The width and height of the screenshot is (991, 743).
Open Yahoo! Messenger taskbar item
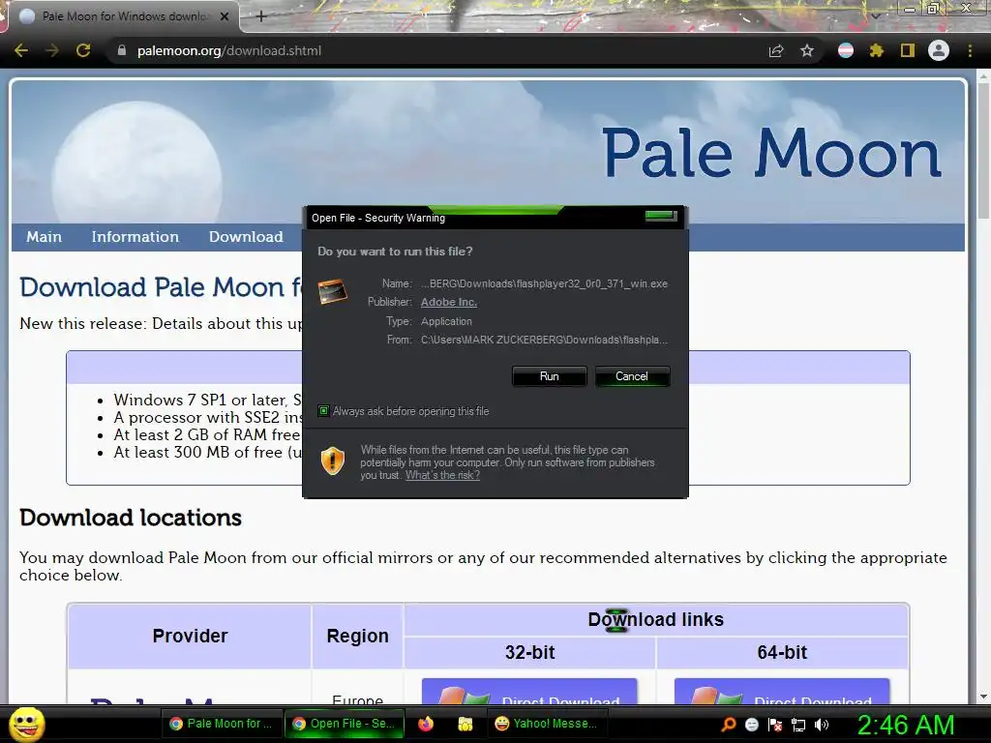click(x=546, y=724)
